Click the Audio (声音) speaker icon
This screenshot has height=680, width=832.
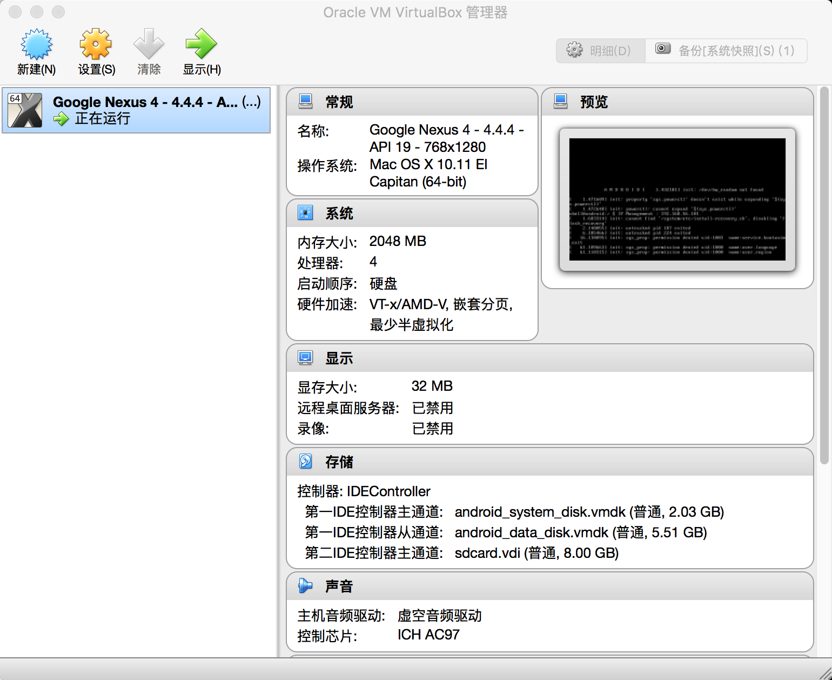click(305, 586)
